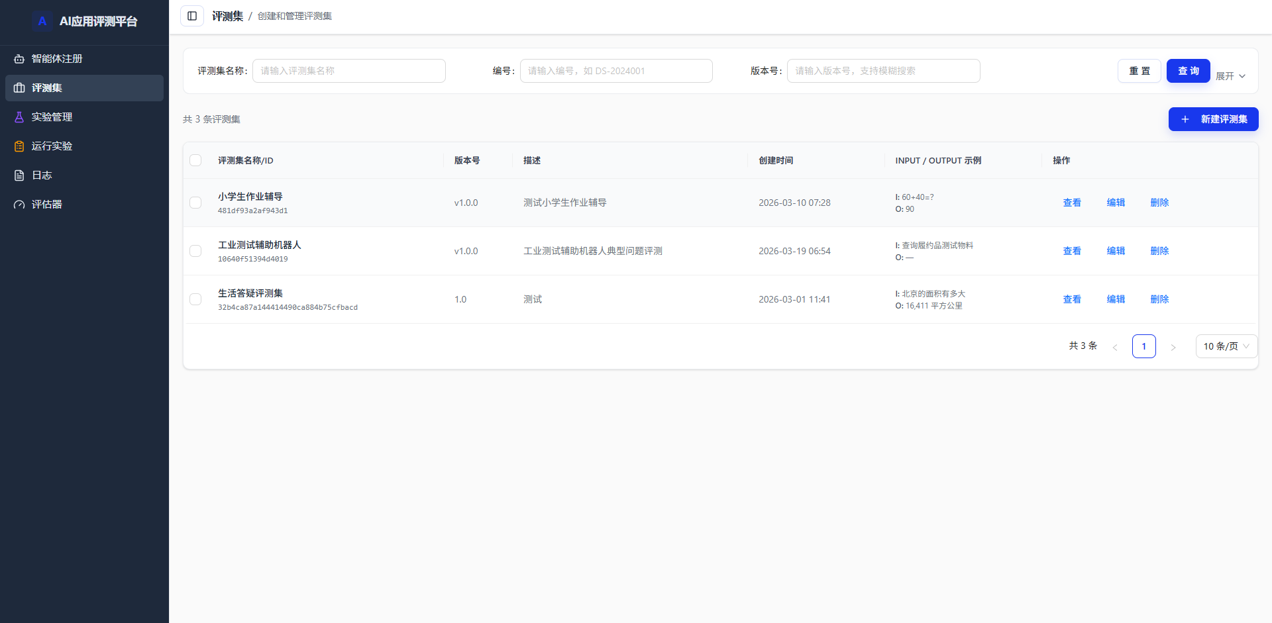Image resolution: width=1272 pixels, height=623 pixels.
Task: Go to previous page arrow
Action: 1115,347
